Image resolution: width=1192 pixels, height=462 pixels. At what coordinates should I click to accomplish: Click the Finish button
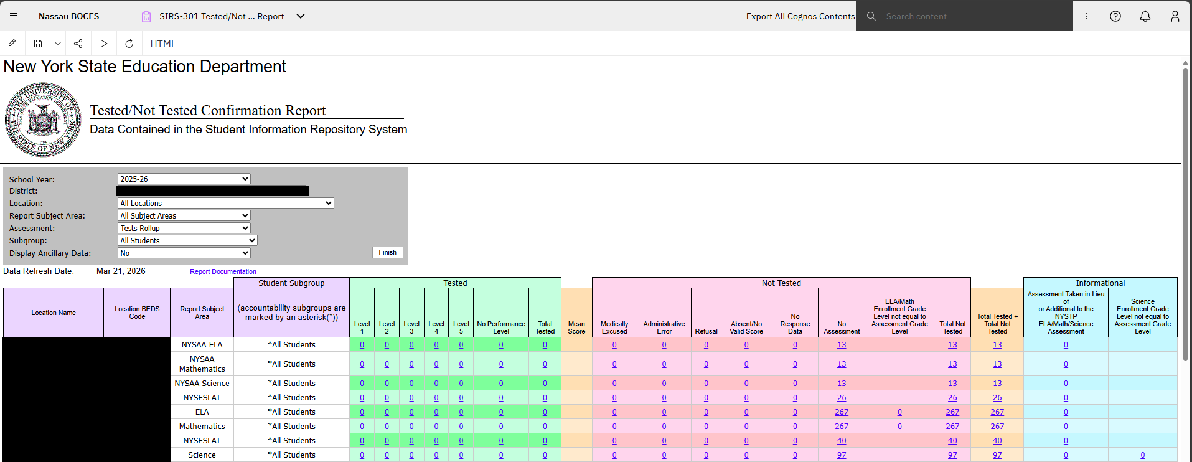pyautogui.click(x=387, y=252)
